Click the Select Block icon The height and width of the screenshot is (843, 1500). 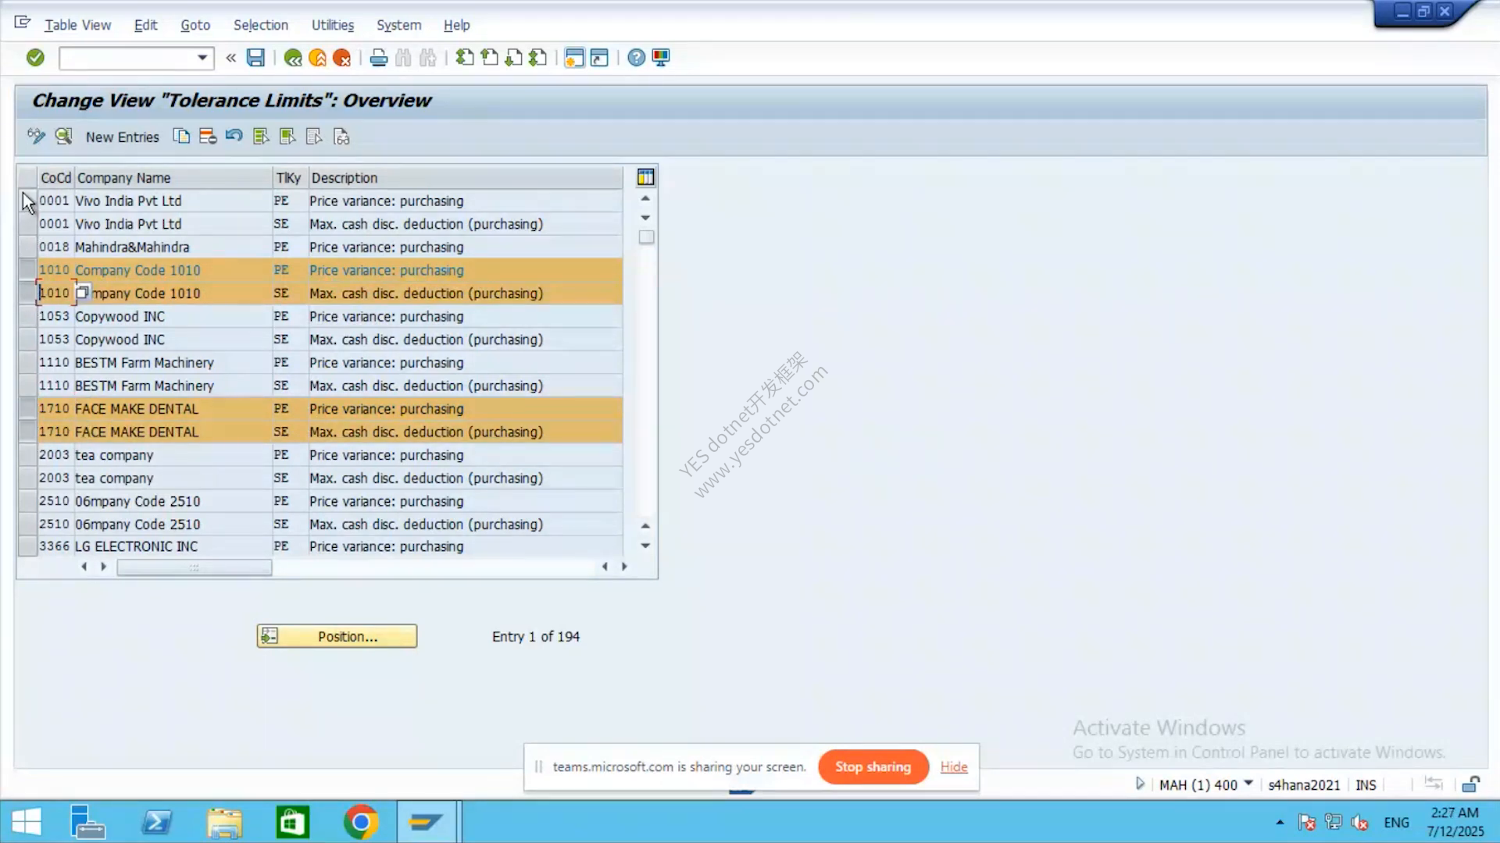(287, 137)
